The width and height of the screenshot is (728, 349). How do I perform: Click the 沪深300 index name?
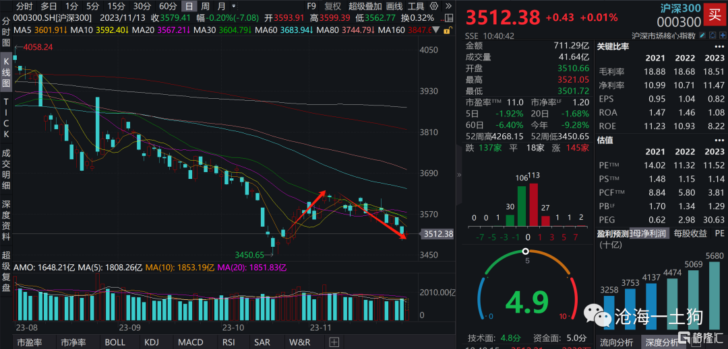[x=681, y=8]
